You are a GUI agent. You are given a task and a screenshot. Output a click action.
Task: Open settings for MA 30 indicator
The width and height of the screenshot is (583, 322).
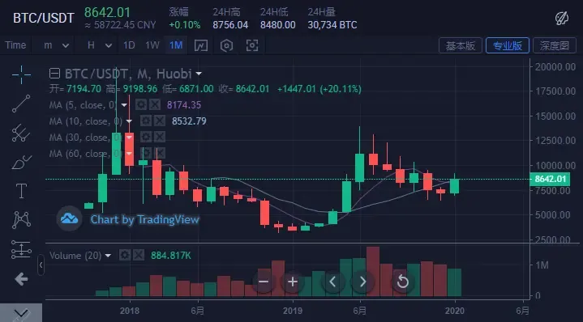pyautogui.click(x=146, y=138)
